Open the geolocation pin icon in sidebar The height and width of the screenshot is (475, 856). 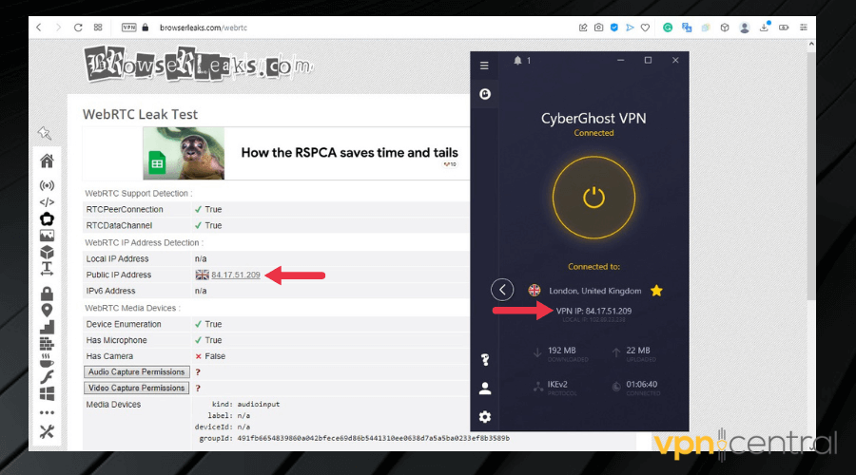click(x=47, y=310)
